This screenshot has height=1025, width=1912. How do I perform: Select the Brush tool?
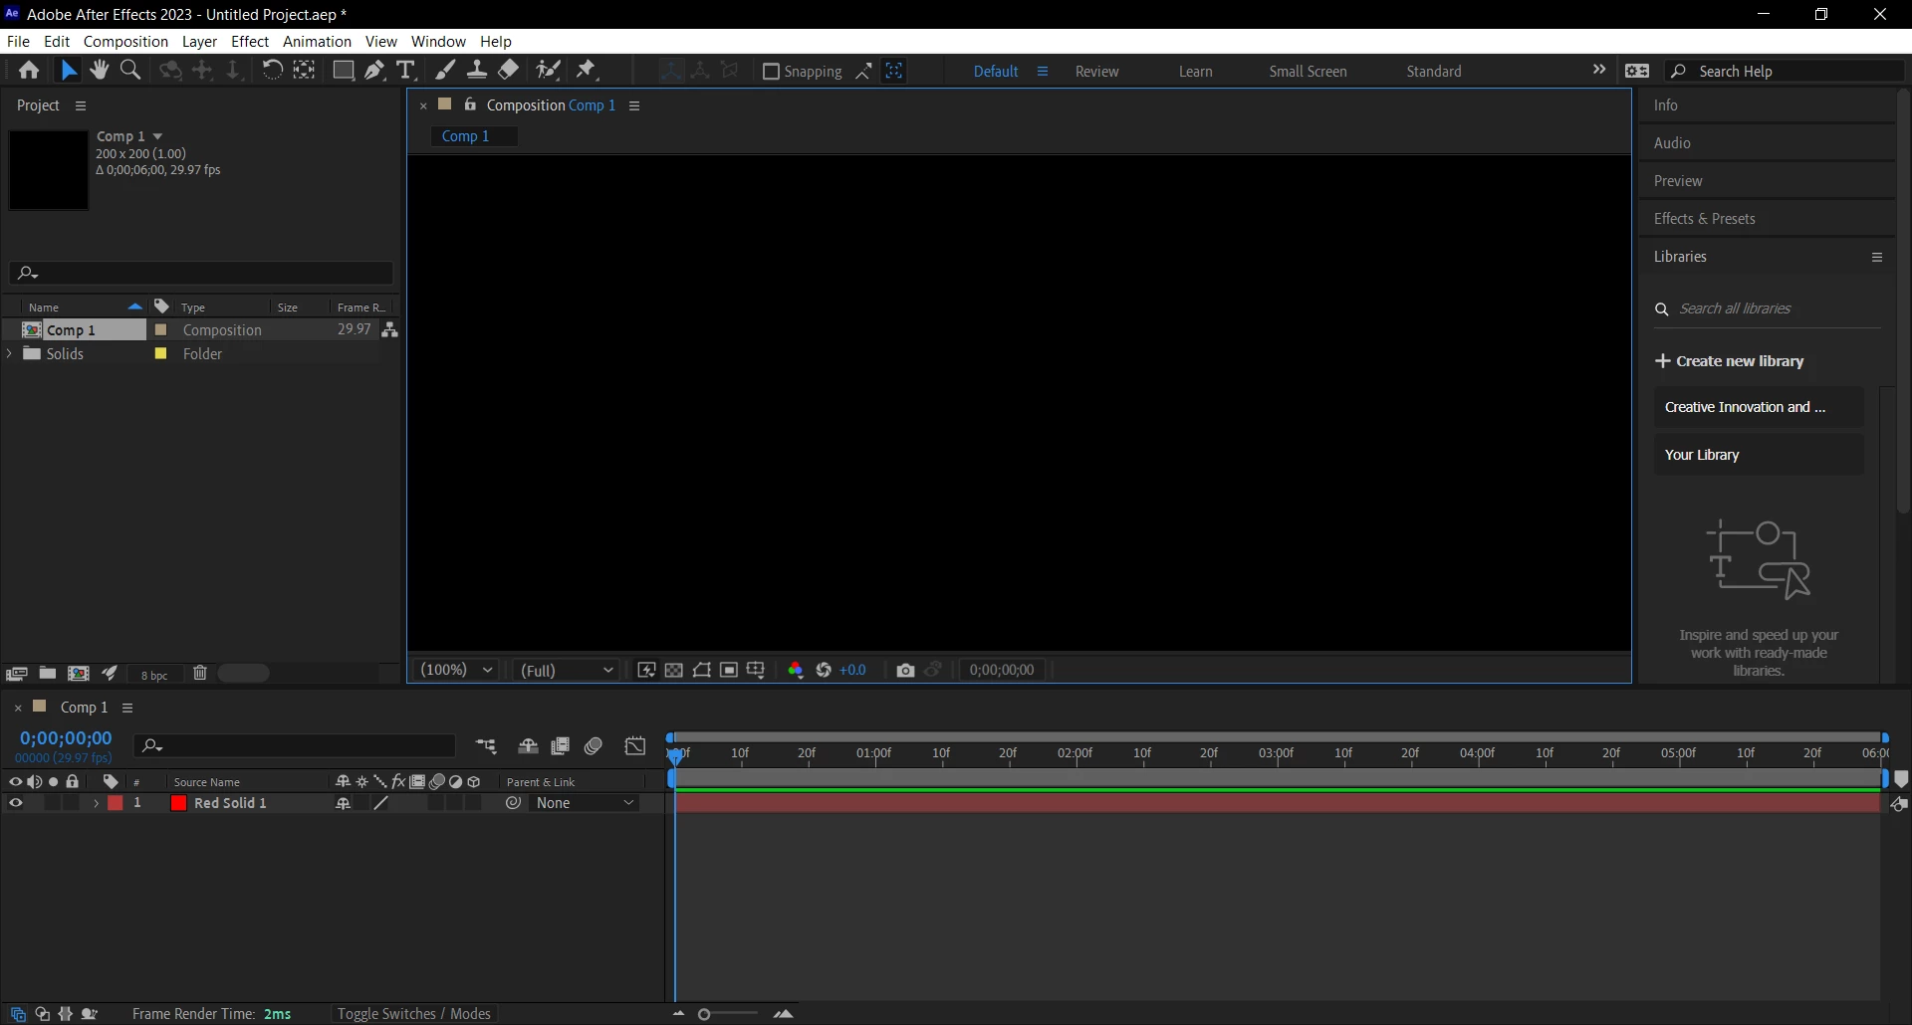tap(445, 71)
